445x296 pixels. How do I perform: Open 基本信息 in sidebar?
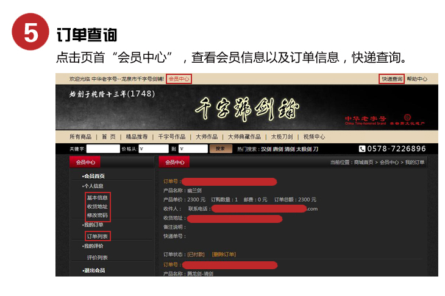[98, 197]
